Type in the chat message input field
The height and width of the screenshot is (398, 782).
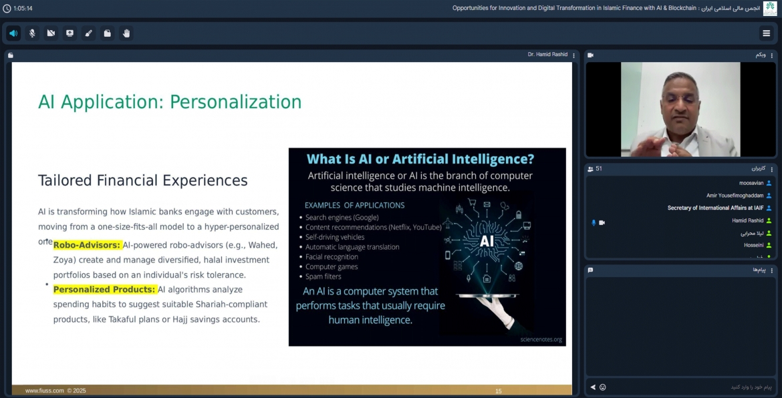pos(688,387)
